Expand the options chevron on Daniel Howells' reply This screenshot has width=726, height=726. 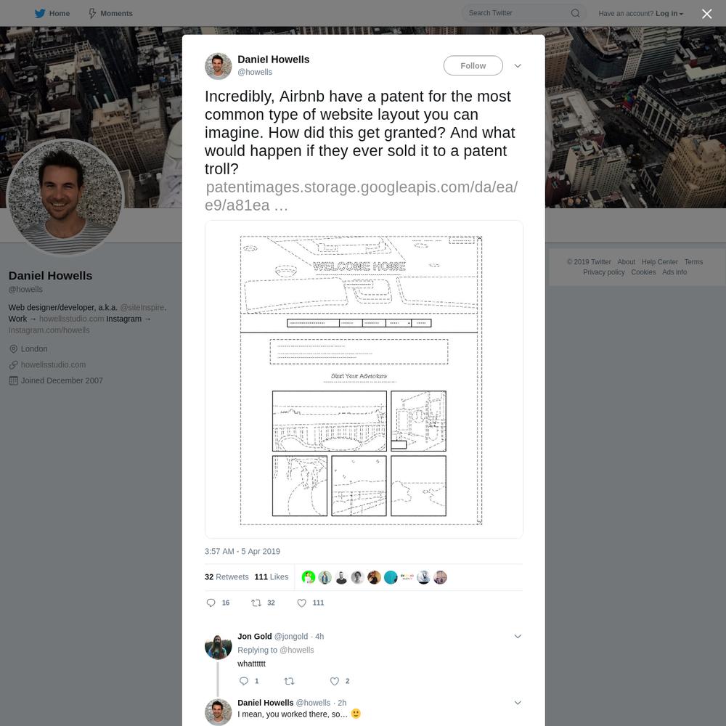click(518, 702)
